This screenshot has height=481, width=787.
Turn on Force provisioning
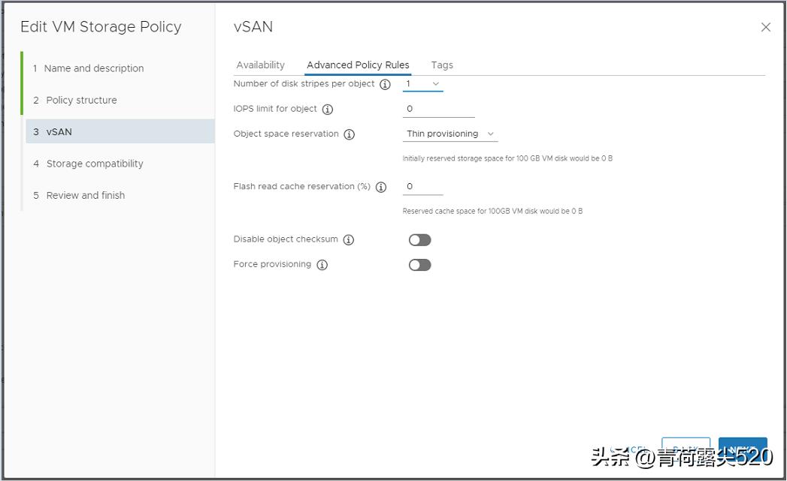click(419, 264)
